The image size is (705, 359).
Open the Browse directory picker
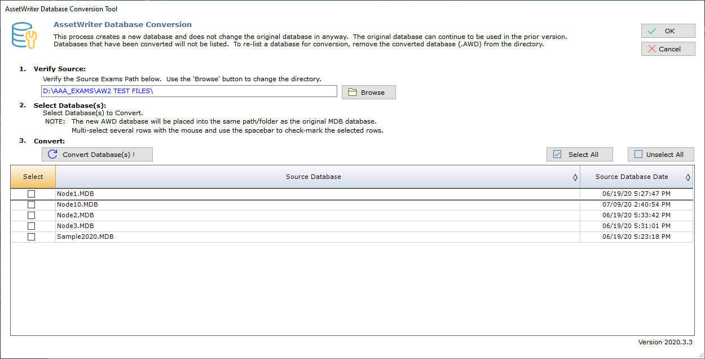368,92
